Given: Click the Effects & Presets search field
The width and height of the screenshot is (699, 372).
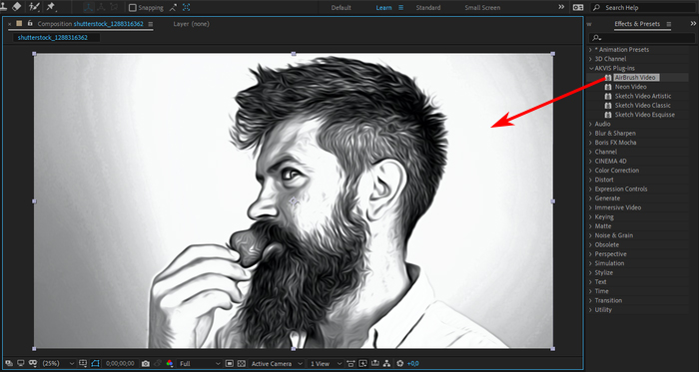Looking at the screenshot, I should (642, 38).
